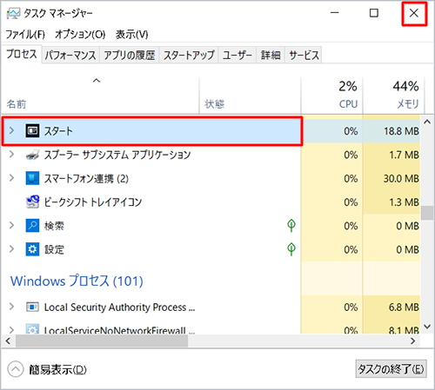Click the vertical scrollbar thumb

427,213
